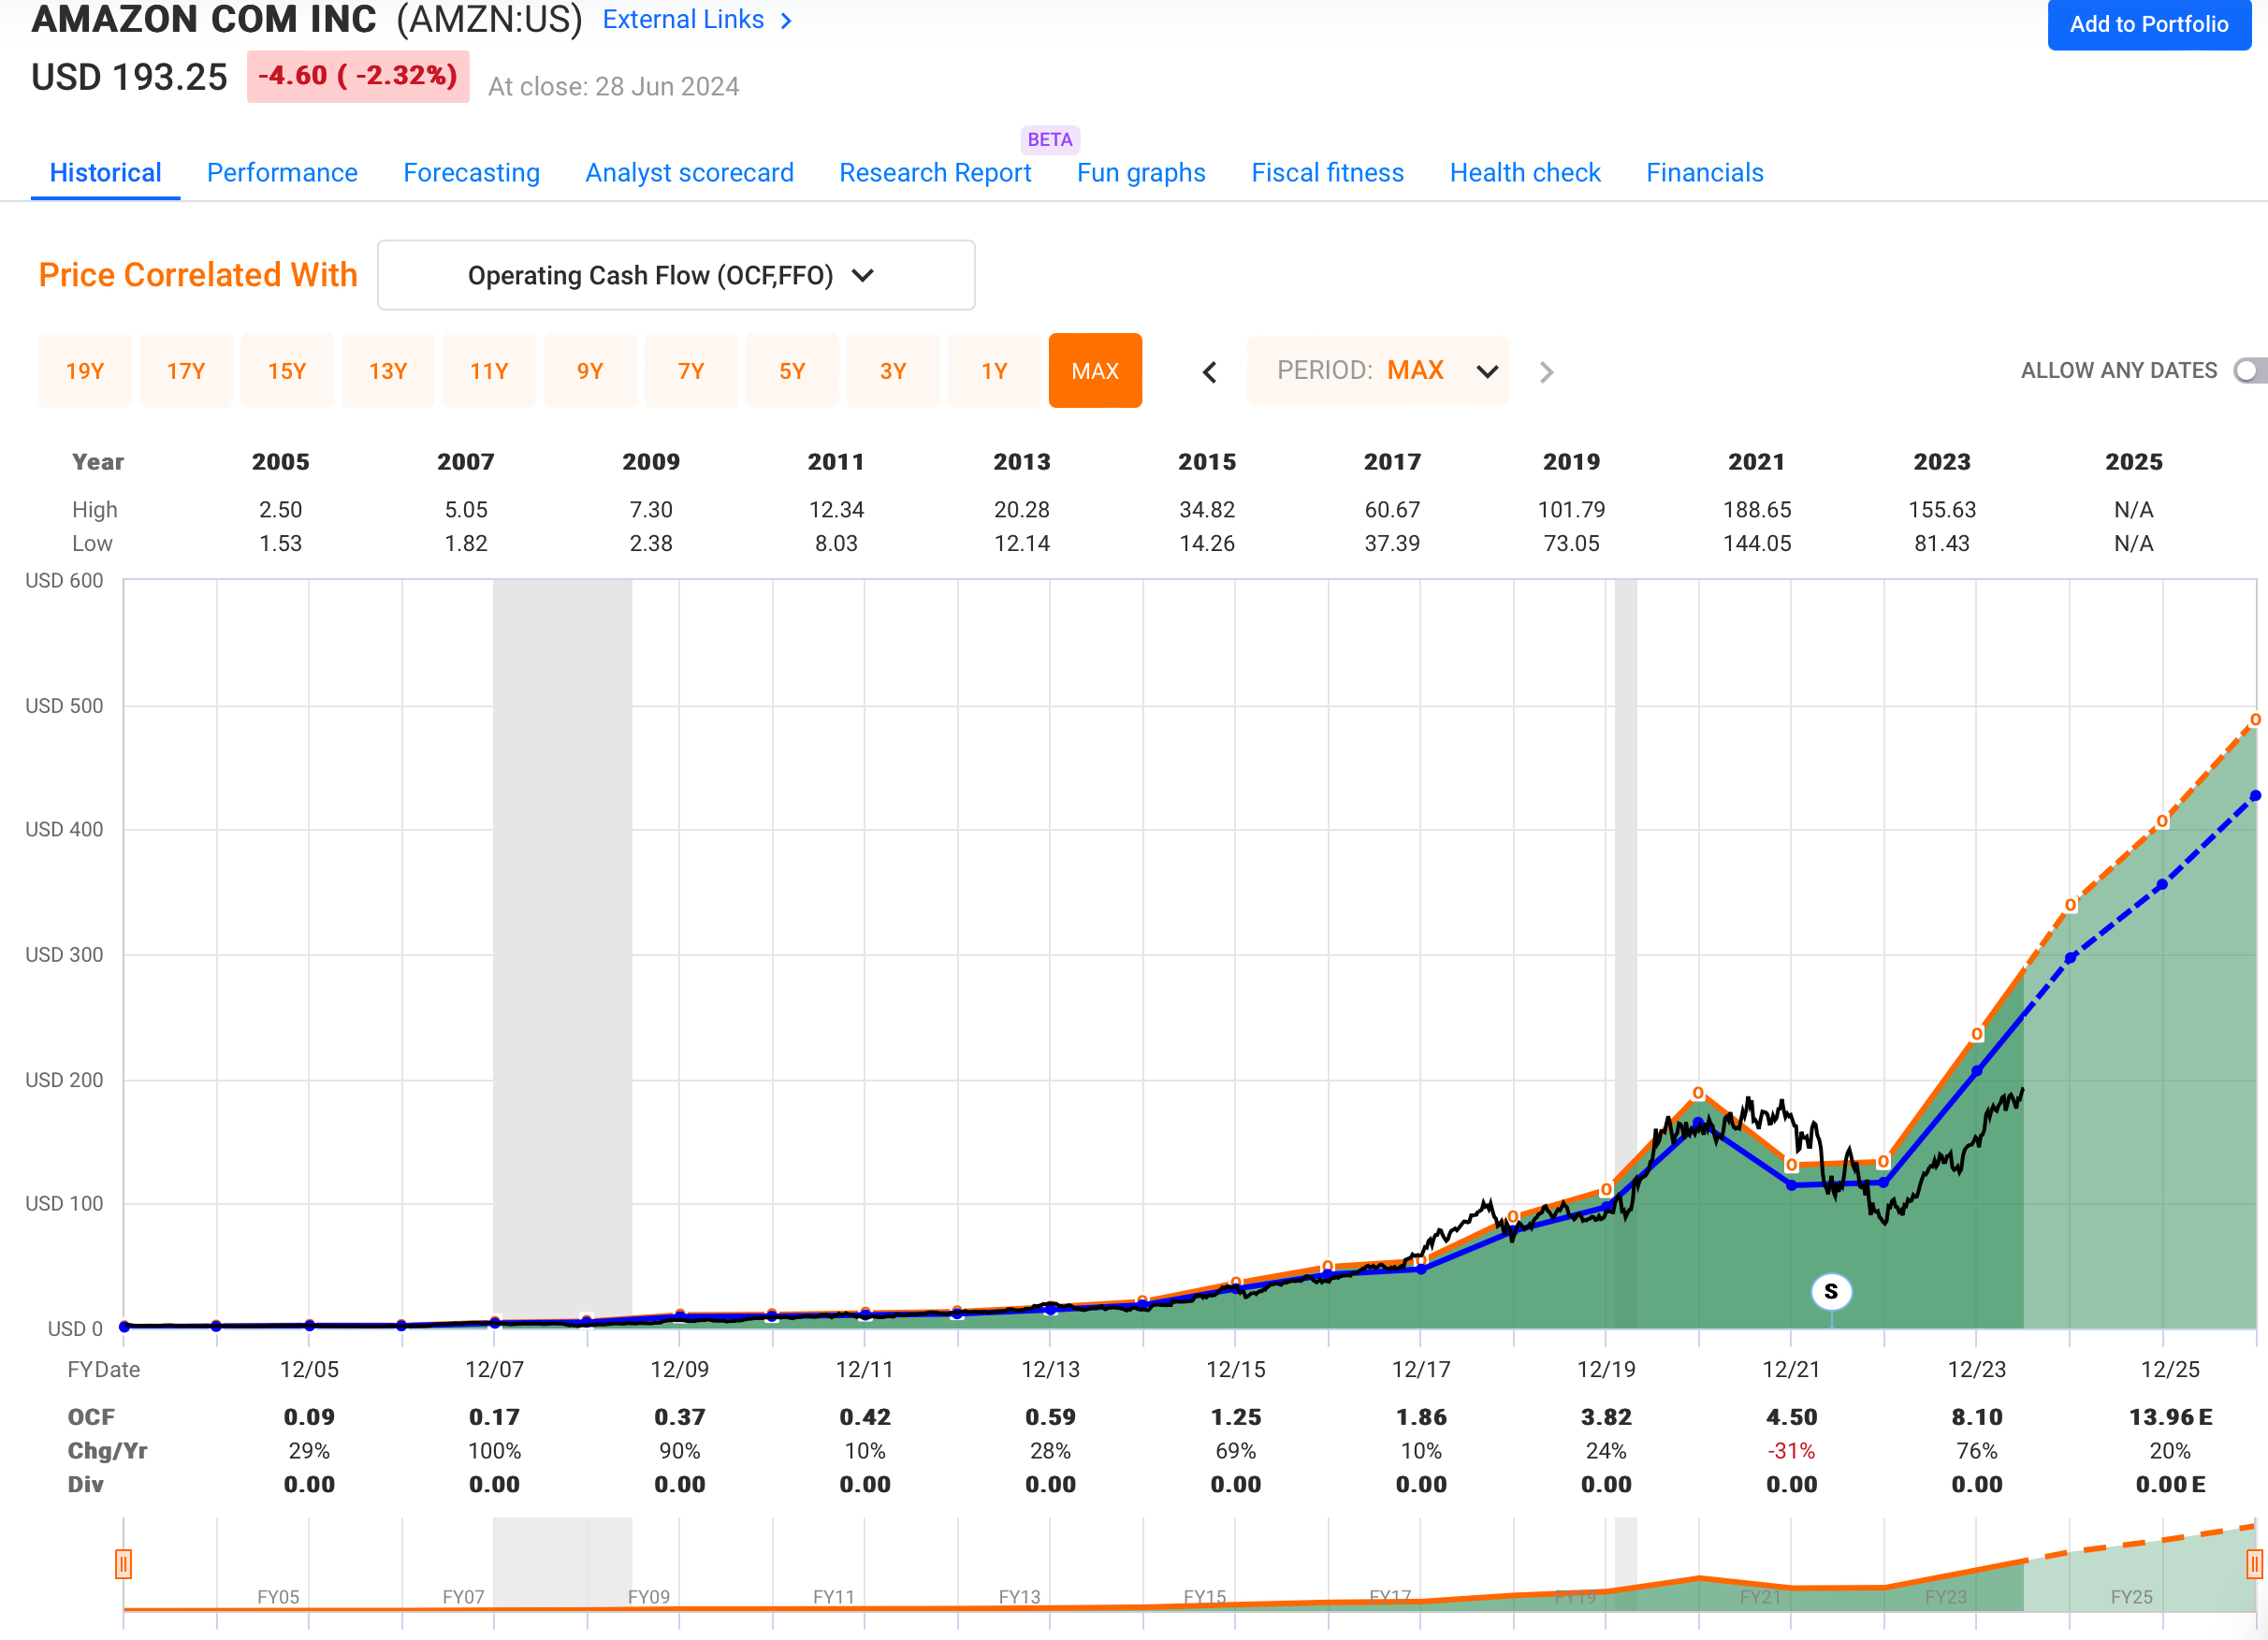Screen dimensions: 2268x1640
Task: Click the BETA badge above Research Report
Action: (1049, 139)
